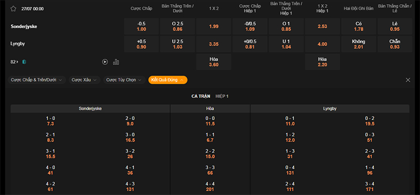Close the correct score panel X icon

coord(408,80)
